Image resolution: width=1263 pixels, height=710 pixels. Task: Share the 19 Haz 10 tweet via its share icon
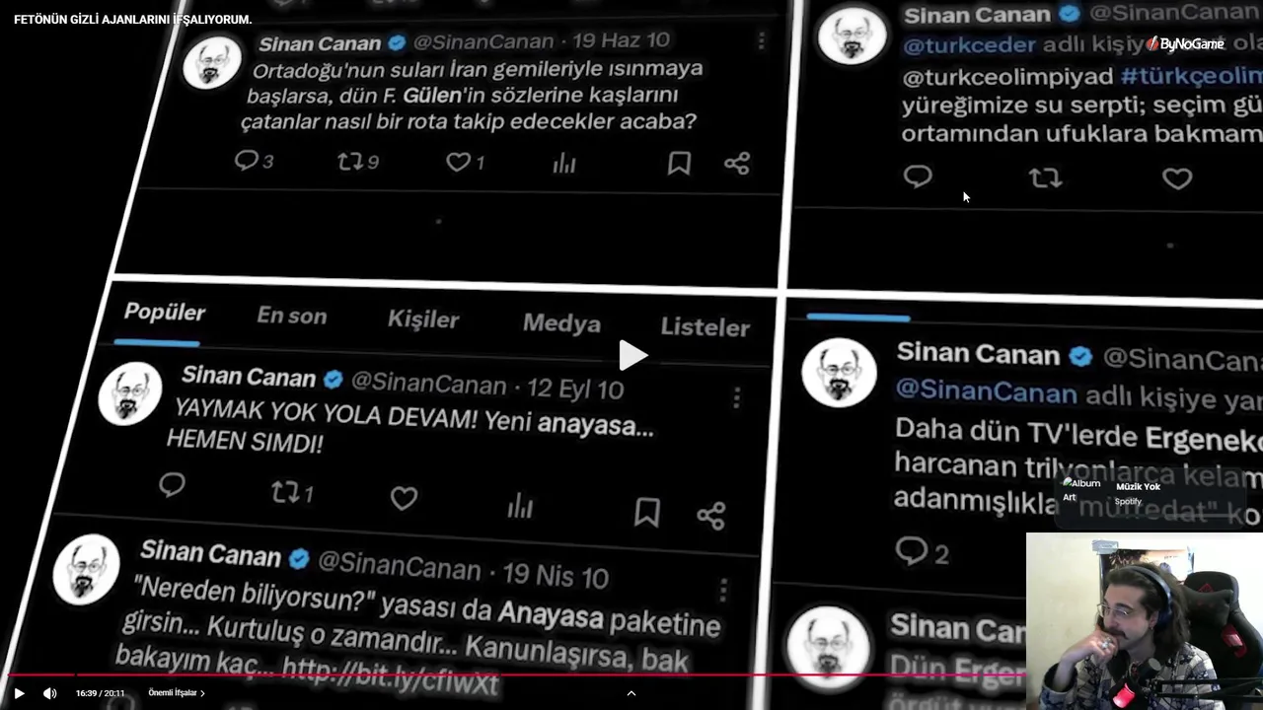pyautogui.click(x=737, y=163)
